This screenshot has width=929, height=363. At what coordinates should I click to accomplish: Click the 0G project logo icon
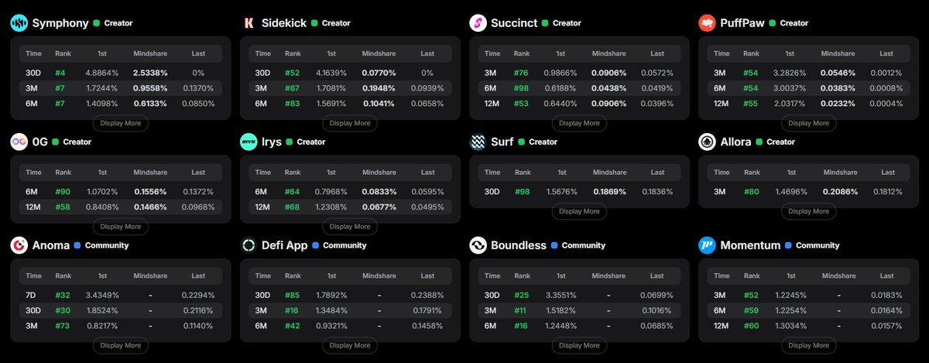19,142
